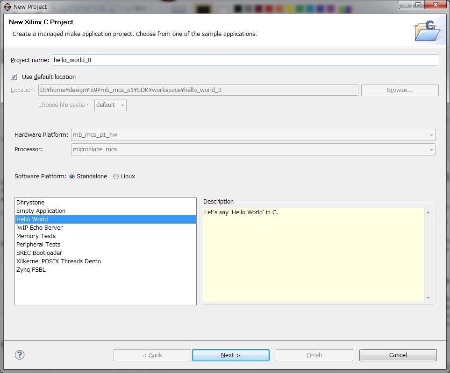Viewport: 450px width, 373px height.
Task: Minimize the New Project dialog
Action: coord(406,5)
